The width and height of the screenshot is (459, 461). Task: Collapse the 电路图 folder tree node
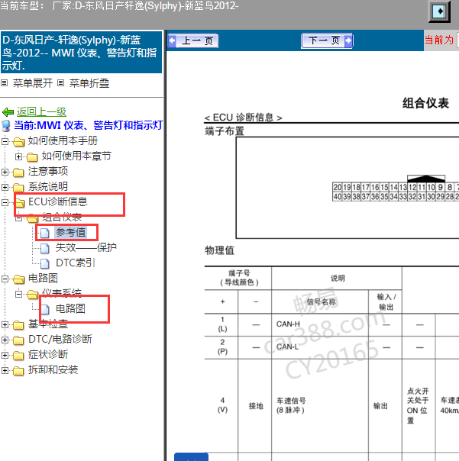[x=5, y=279]
